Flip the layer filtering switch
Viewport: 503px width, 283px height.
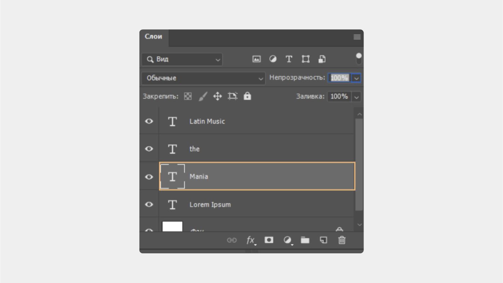359,58
